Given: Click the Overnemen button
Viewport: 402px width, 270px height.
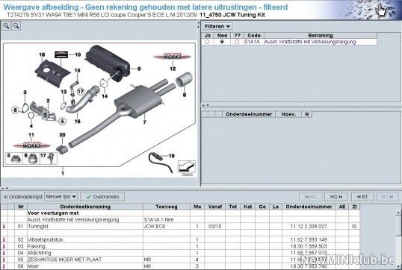Looking at the screenshot, I should click(x=102, y=197).
